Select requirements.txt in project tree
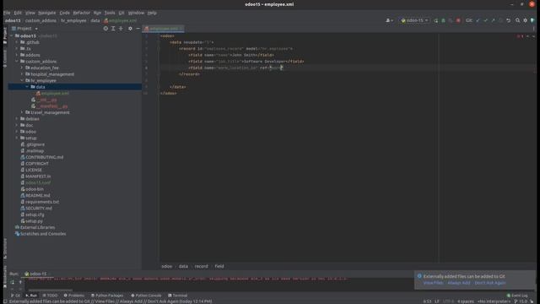Viewport: 540px width, 304px height. pyautogui.click(x=40, y=202)
